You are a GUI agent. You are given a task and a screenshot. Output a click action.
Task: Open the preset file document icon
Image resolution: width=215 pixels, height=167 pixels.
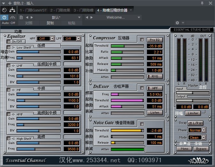[21, 17]
